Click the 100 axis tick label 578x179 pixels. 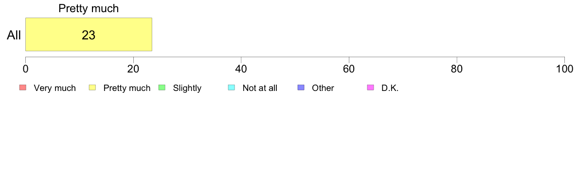pos(565,69)
